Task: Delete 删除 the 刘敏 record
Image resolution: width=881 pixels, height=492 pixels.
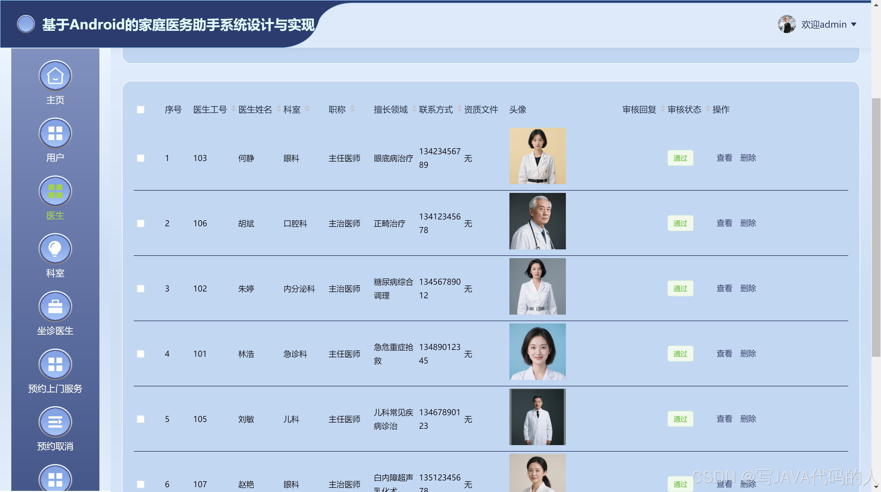Action: coord(748,419)
